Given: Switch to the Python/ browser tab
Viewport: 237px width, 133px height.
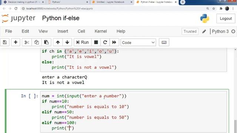Looking at the screenshot, I should [67, 2].
